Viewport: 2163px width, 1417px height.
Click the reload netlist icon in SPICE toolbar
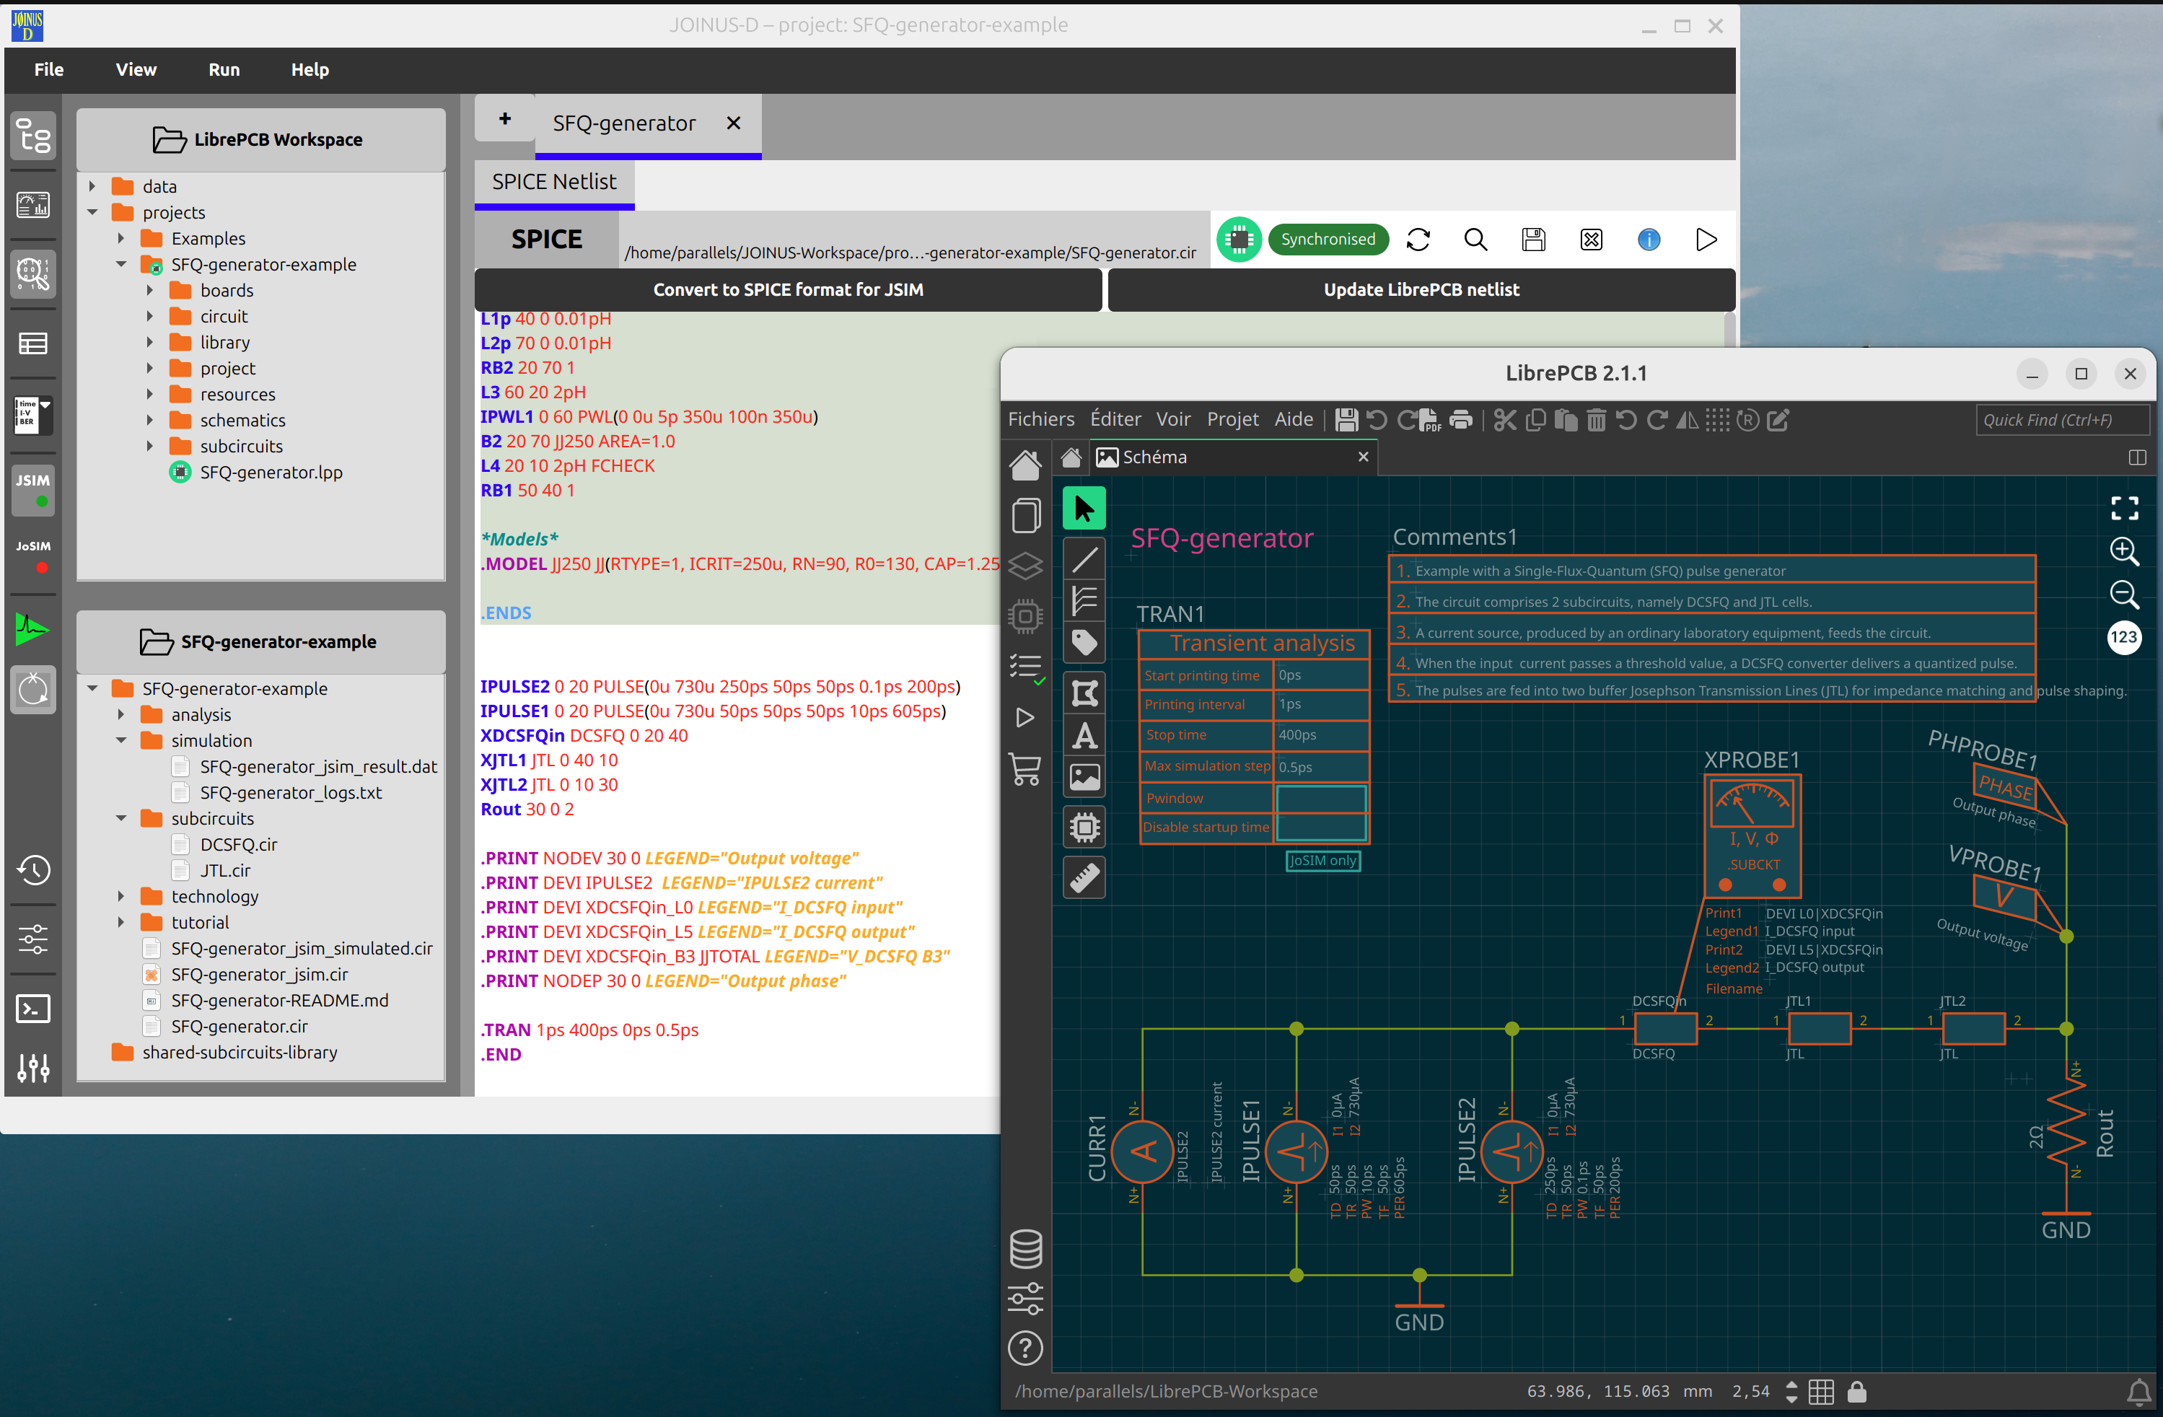click(1418, 240)
